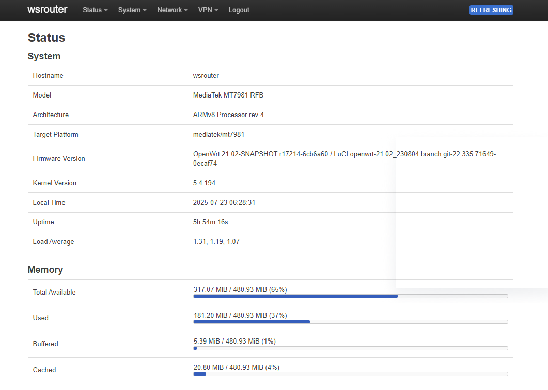Screen dimensions: 548x390
Task: Click the hostname value in the System table
Action: 206,76
